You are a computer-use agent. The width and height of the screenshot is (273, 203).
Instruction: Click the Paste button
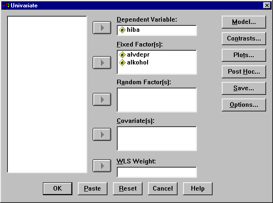click(x=92, y=189)
